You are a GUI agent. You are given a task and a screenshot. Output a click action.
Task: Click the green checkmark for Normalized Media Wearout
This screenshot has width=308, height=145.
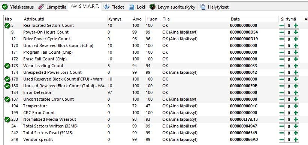(x=7, y=119)
